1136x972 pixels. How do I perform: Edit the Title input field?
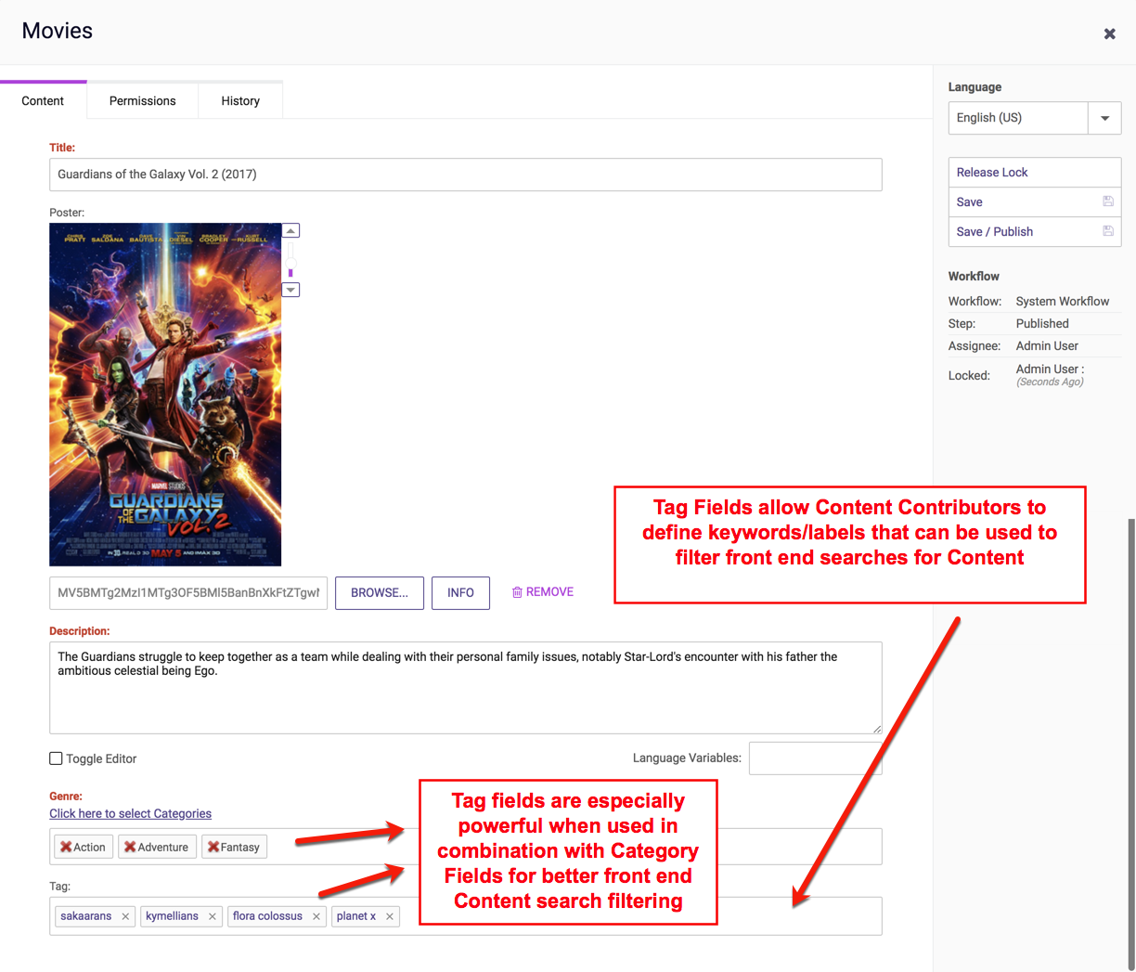465,175
